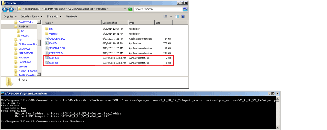Click cmd window scrollbar down arrow
Image resolution: width=327 pixels, height=130 pixels.
click(277, 127)
